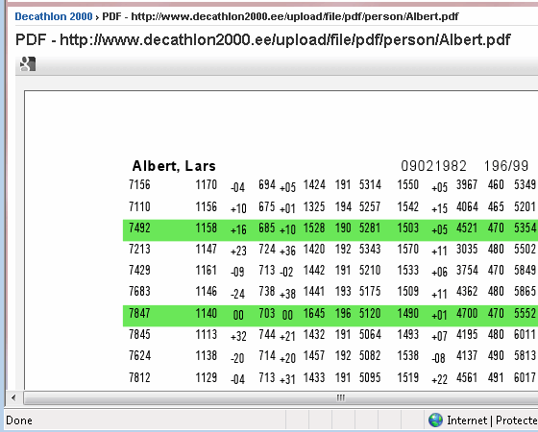This screenshot has width=538, height=432.
Task: Click the value '5314' in the 7156 row
Action: click(370, 184)
